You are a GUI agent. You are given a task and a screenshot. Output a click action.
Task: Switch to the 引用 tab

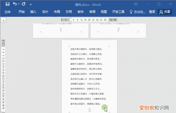point(69,12)
